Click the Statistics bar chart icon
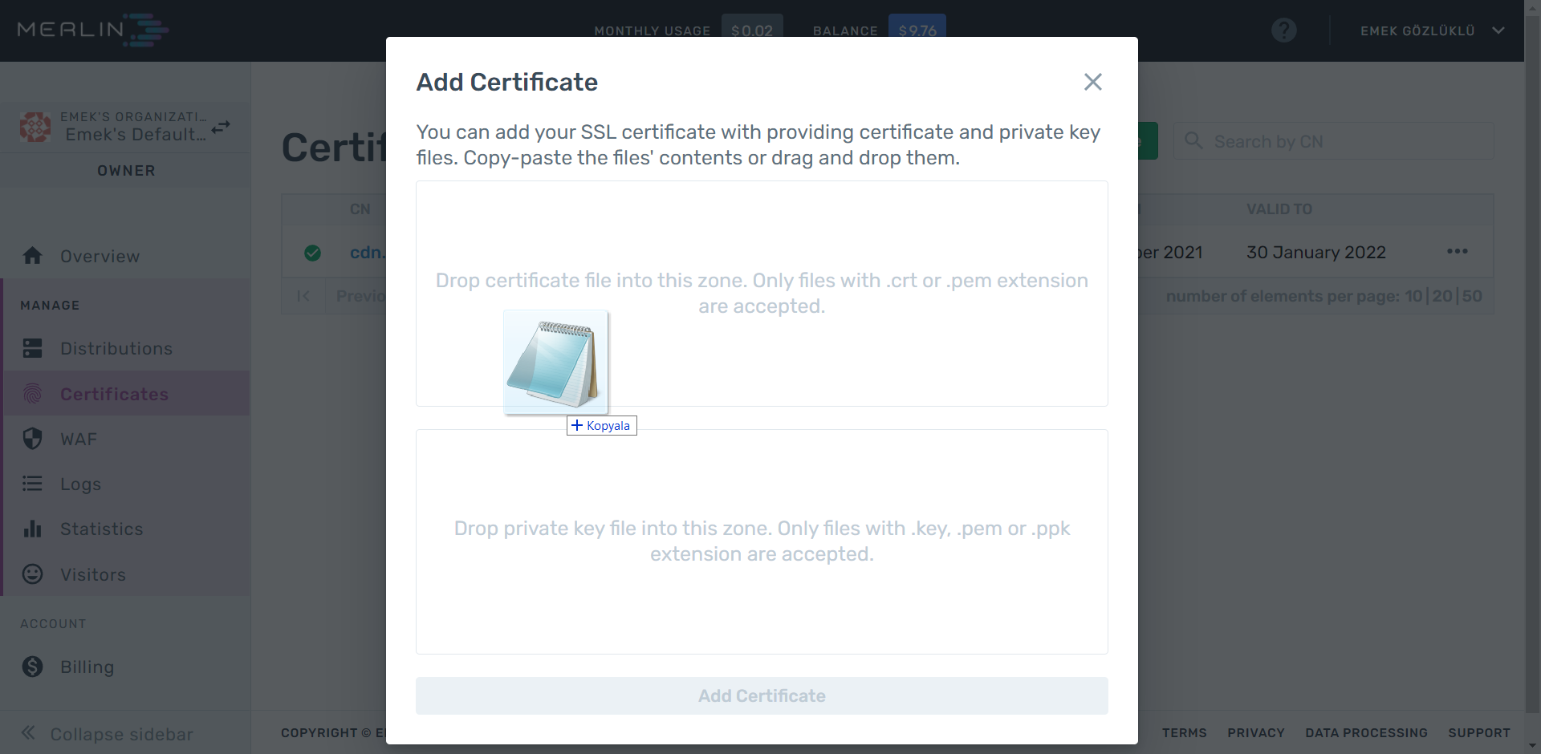The width and height of the screenshot is (1541, 754). (32, 529)
